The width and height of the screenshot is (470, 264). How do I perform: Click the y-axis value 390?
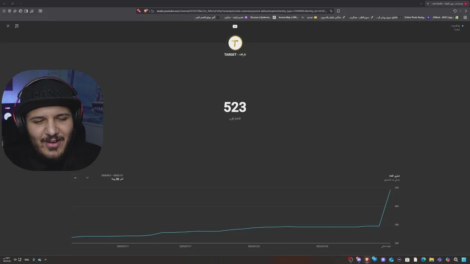(x=397, y=225)
